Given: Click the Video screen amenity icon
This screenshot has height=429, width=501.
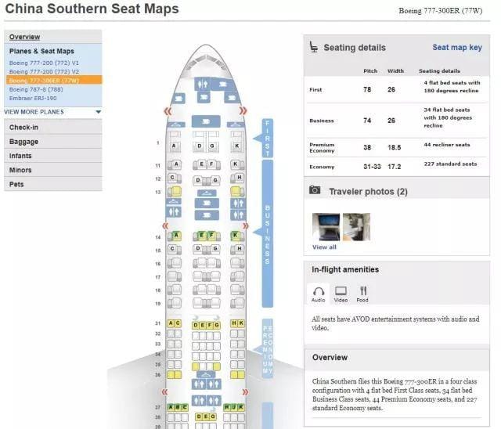Looking at the screenshot, I should coord(341,290).
